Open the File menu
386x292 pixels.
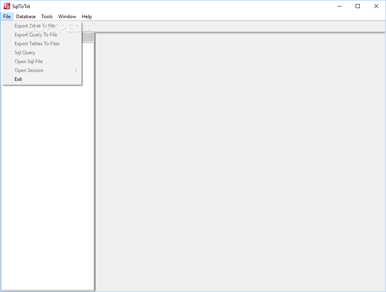point(6,17)
